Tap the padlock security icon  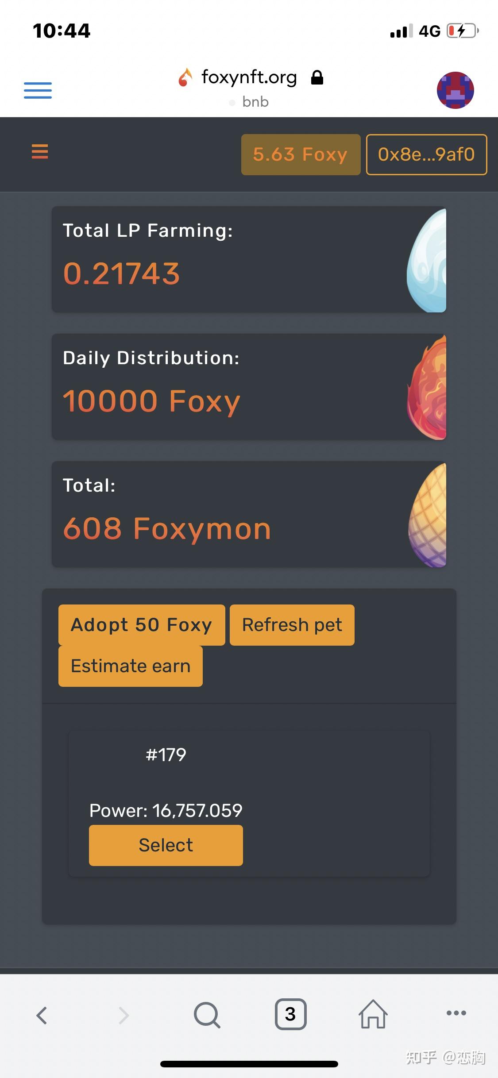pos(317,78)
